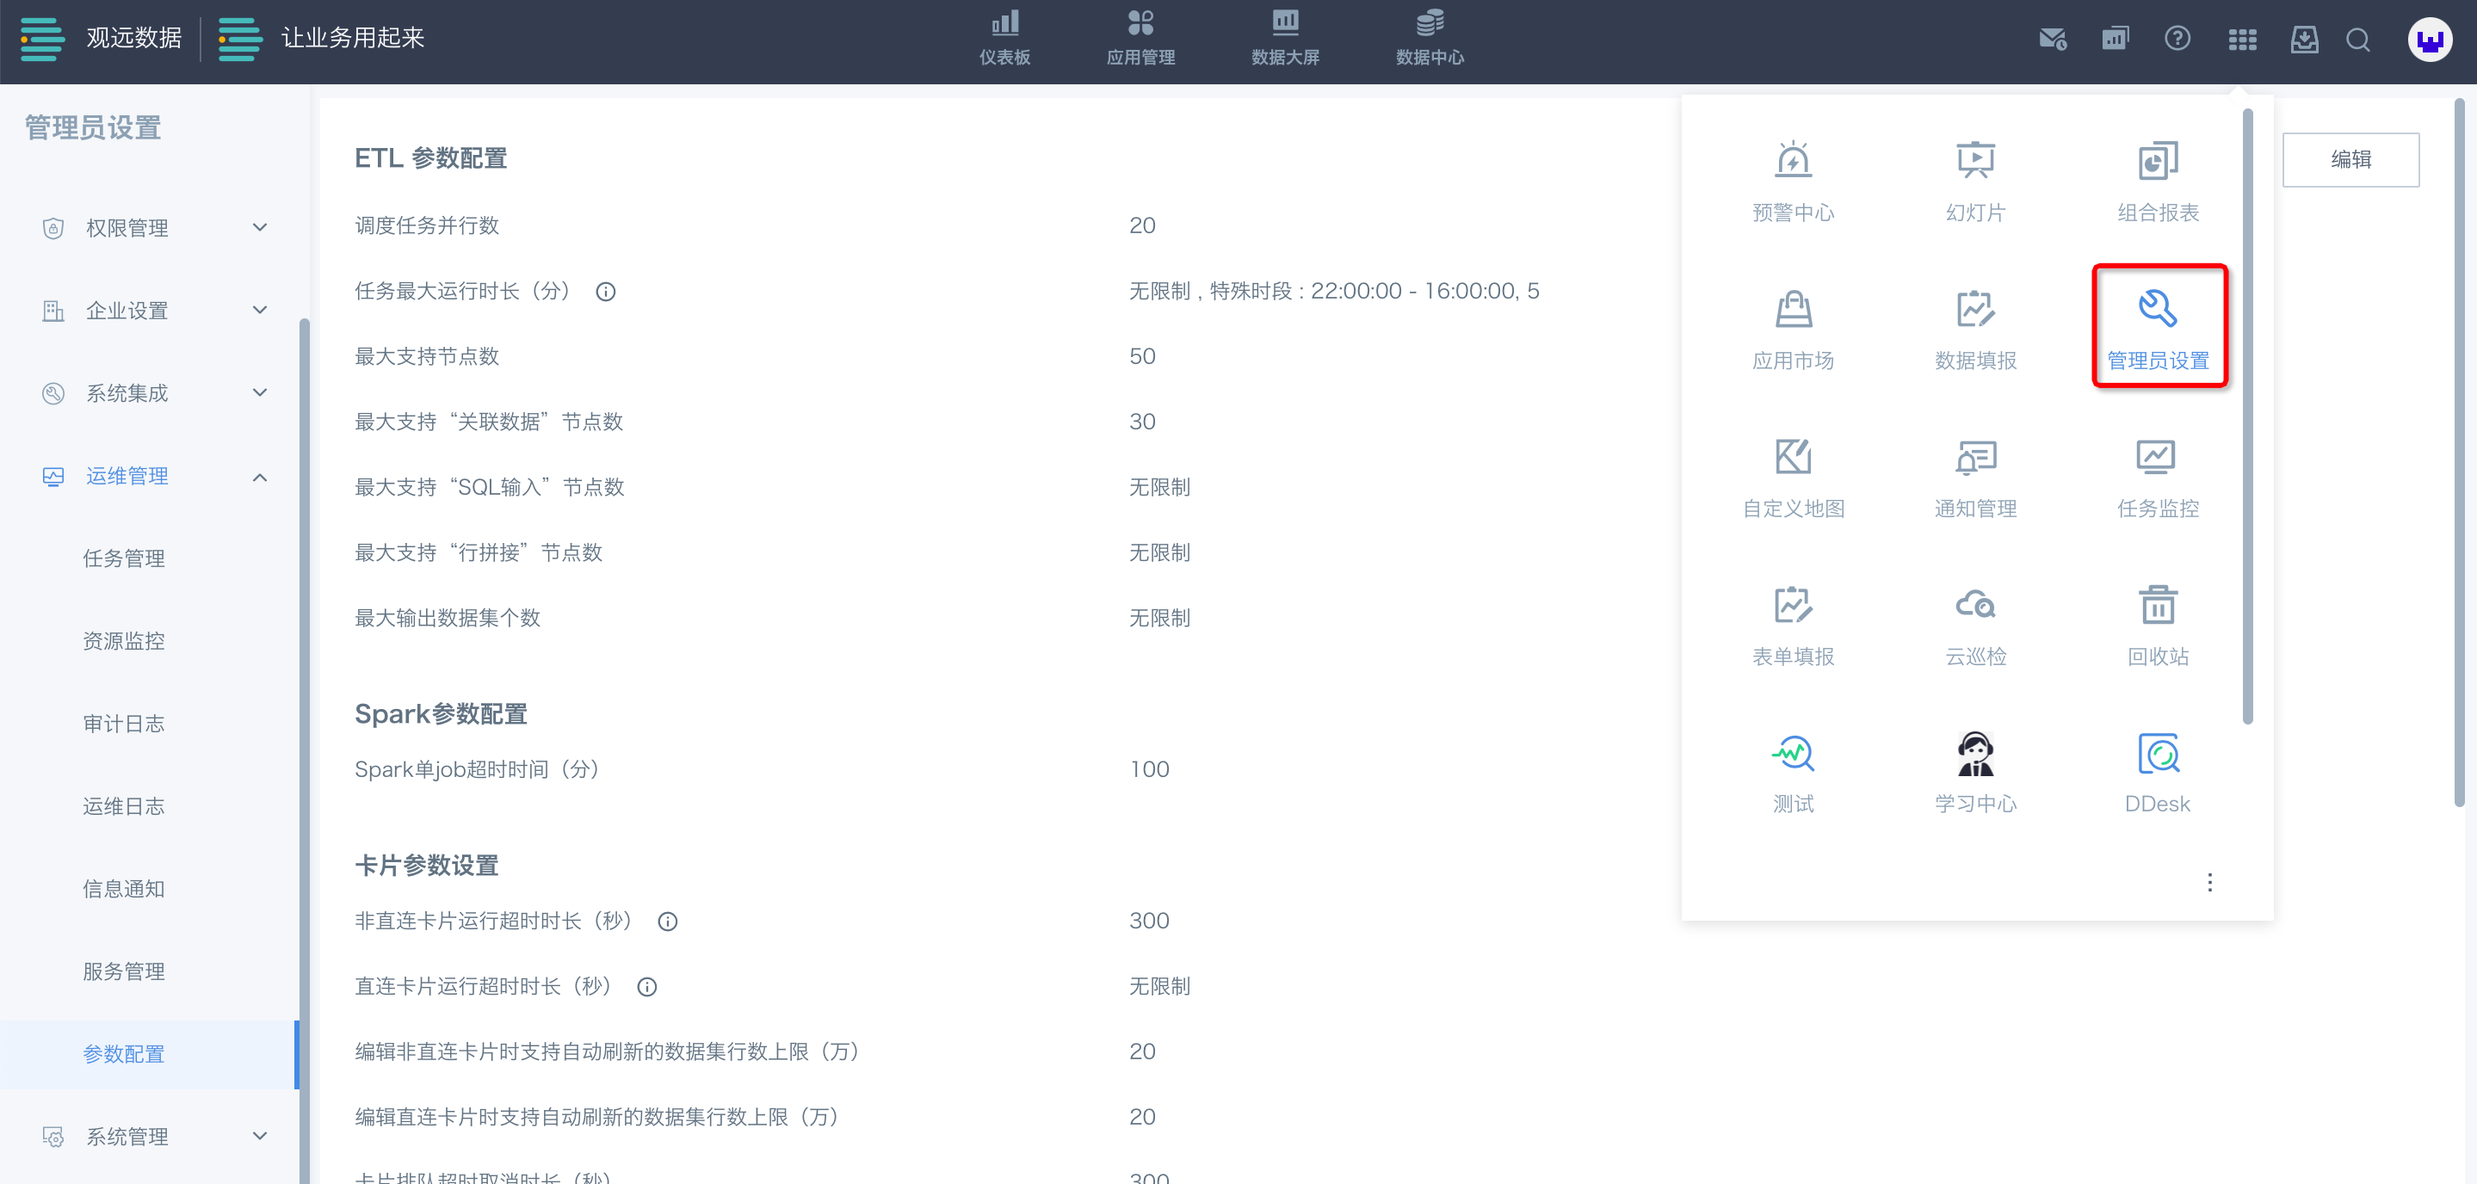The height and width of the screenshot is (1184, 2477).
Task: Open the 幻灯片 slideshow app
Action: (1975, 180)
